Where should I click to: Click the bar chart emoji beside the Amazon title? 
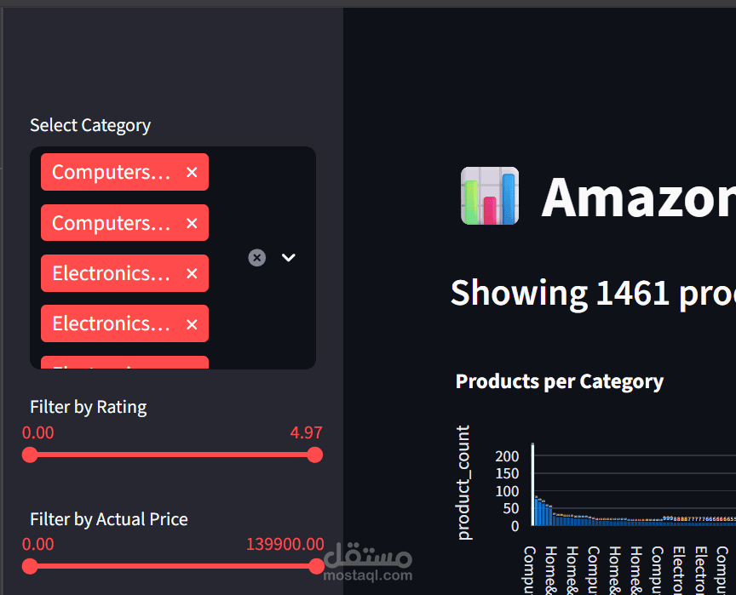[490, 196]
